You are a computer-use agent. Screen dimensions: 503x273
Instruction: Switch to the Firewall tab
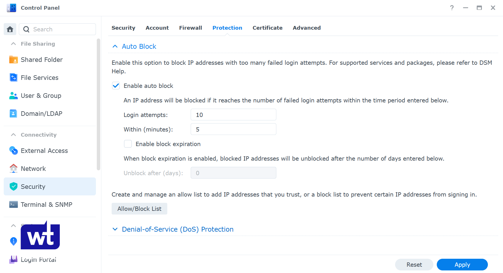point(190,28)
